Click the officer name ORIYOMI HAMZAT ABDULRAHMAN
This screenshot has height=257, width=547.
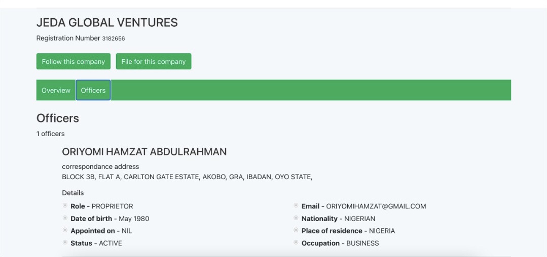pyautogui.click(x=144, y=152)
